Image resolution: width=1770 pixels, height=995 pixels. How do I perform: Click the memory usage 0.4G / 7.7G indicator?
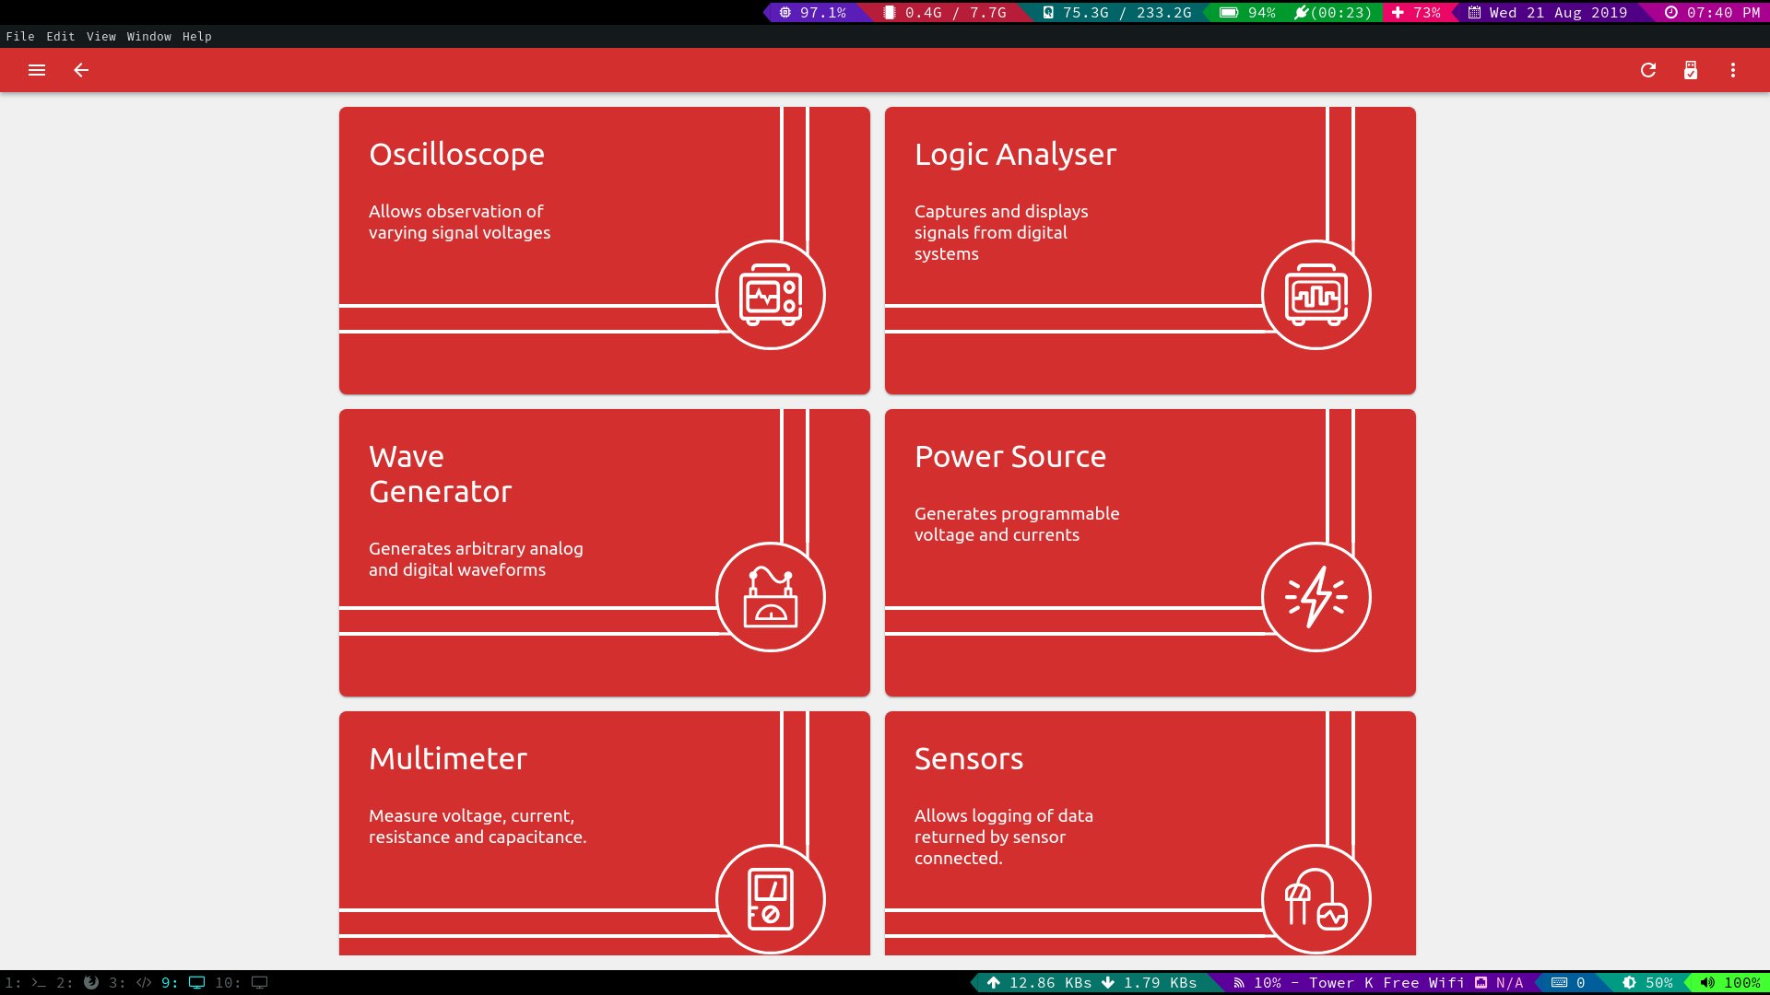pyautogui.click(x=945, y=13)
